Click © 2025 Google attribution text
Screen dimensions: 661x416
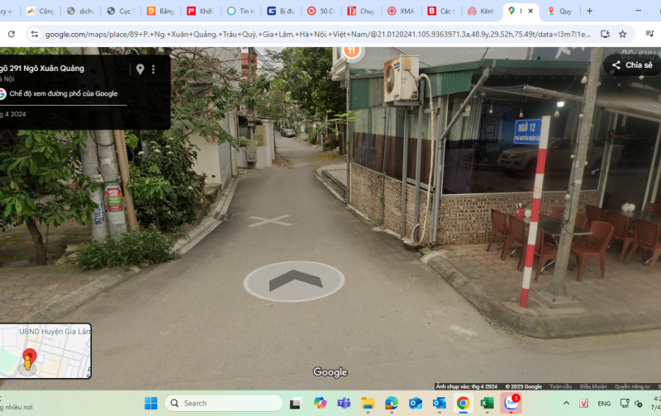point(524,386)
